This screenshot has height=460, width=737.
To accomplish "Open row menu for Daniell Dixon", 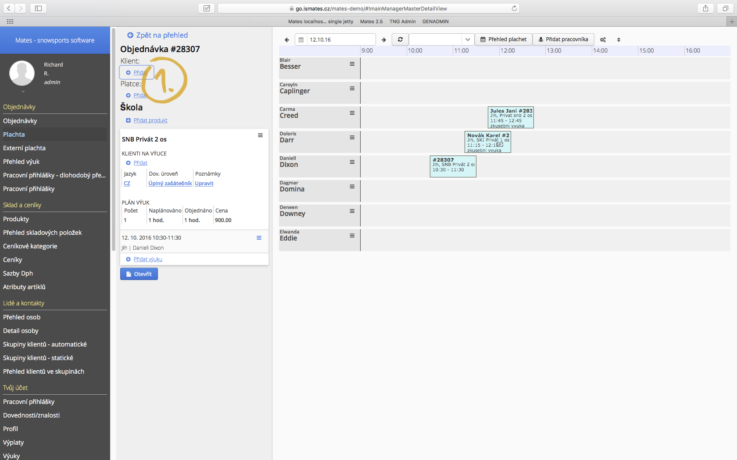I will coord(352,162).
